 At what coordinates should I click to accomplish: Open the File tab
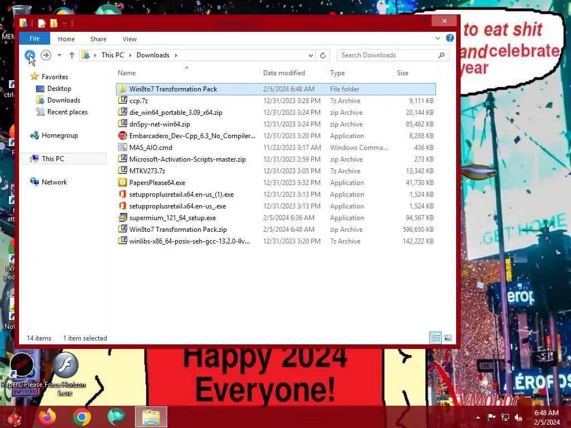(x=35, y=38)
